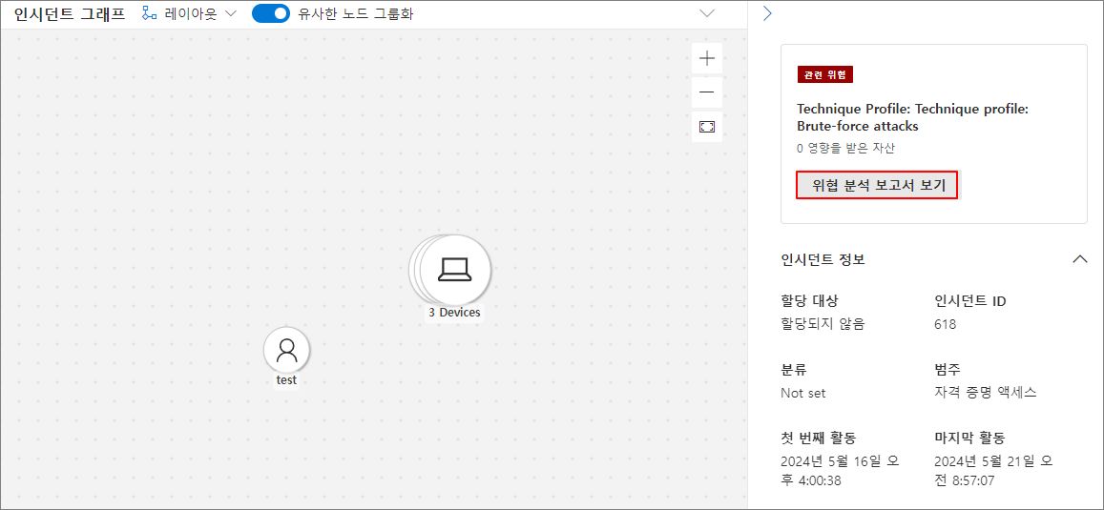Select the test user node
The image size is (1104, 510).
(x=286, y=350)
